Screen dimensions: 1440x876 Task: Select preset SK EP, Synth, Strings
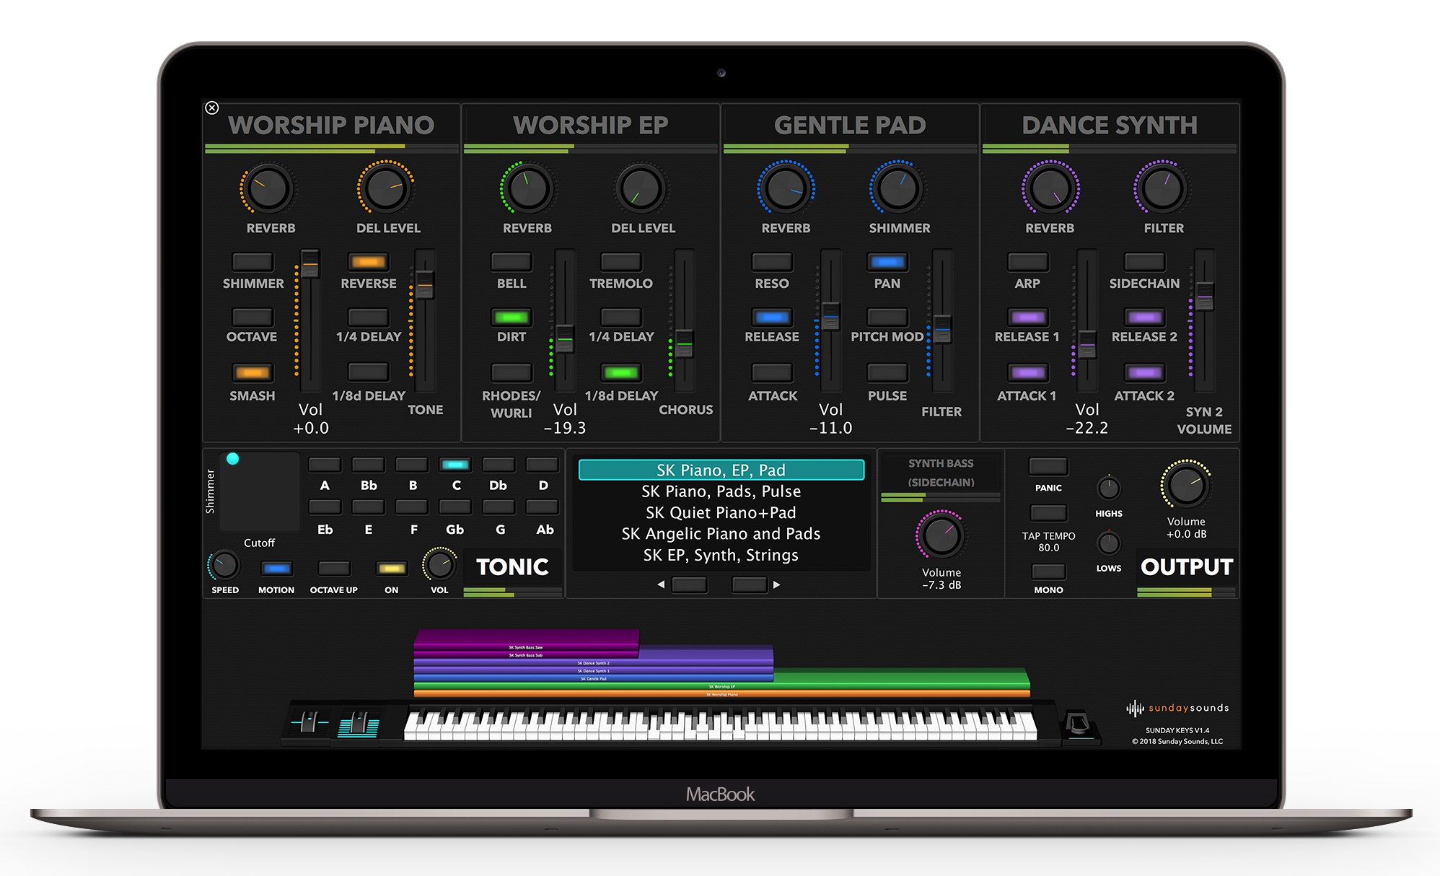click(x=721, y=556)
